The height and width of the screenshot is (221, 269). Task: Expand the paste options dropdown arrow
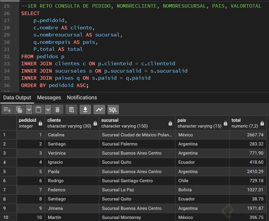(48, 110)
